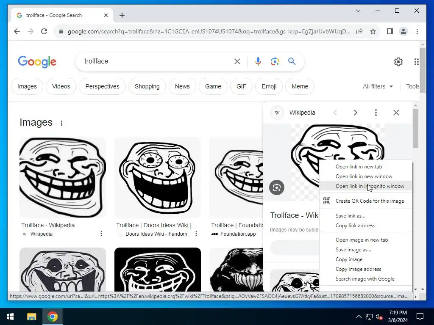Screen dimensions: 434x325
Task: Clear the search box with the X icon
Action: 237,61
